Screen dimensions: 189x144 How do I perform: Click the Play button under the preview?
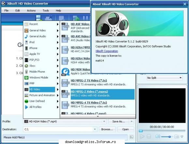142,136
